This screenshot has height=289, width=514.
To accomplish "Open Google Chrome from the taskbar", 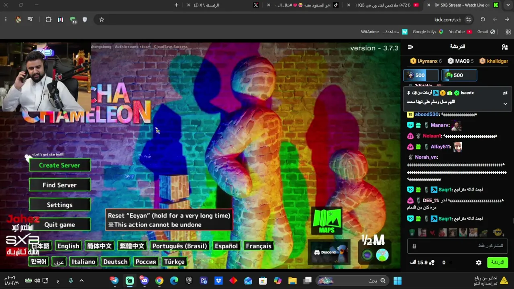I will click(159, 281).
